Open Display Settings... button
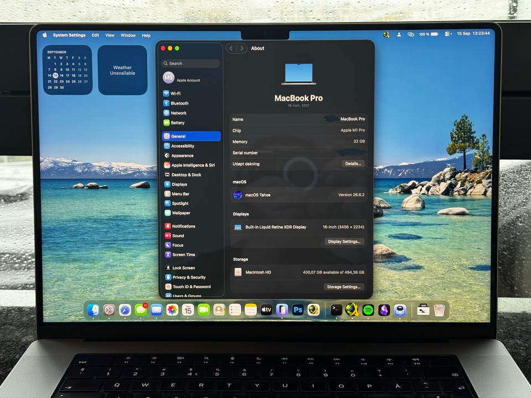 click(x=344, y=242)
